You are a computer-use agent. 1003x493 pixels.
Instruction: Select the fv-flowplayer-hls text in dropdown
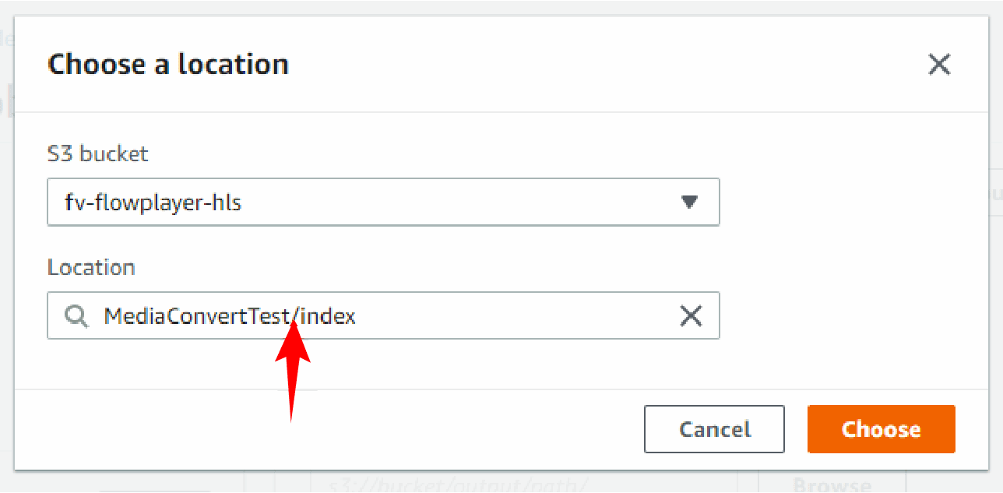(153, 203)
